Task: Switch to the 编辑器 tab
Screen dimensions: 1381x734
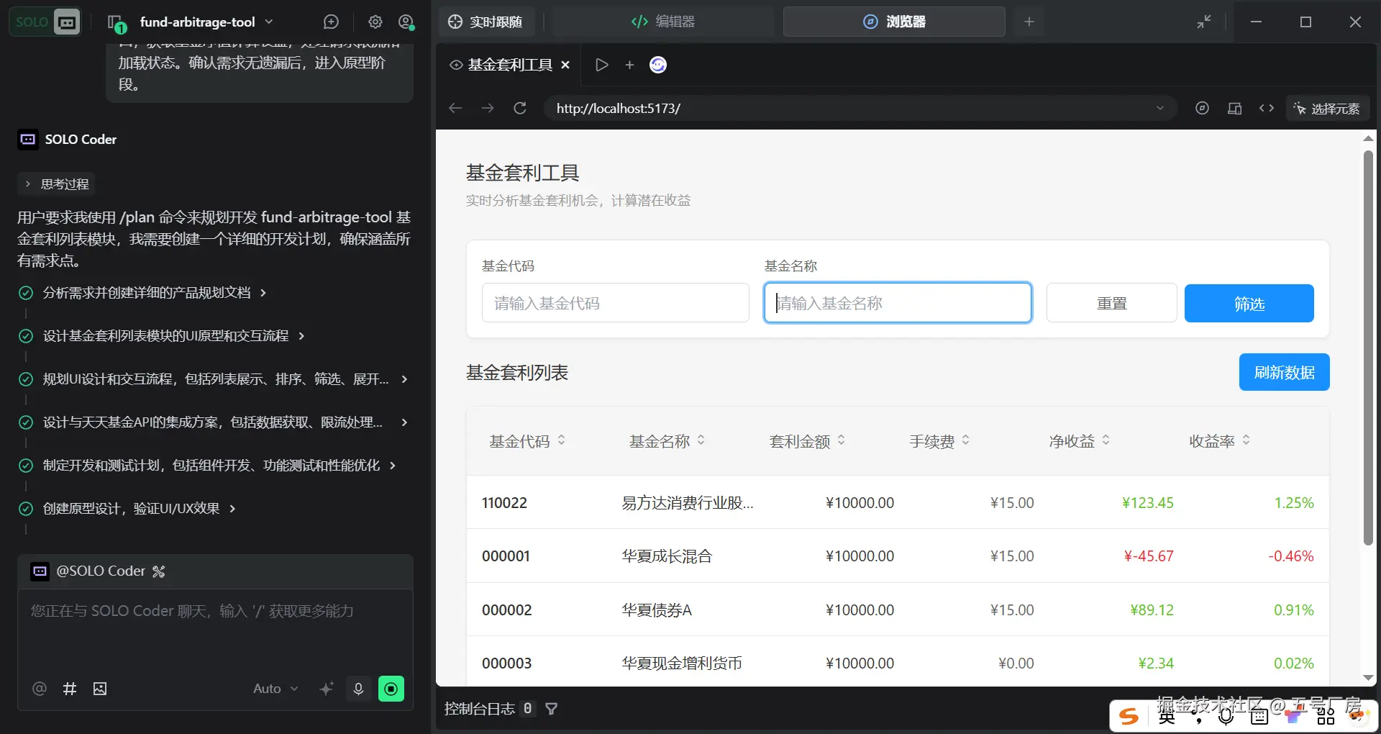Action: pos(663,22)
